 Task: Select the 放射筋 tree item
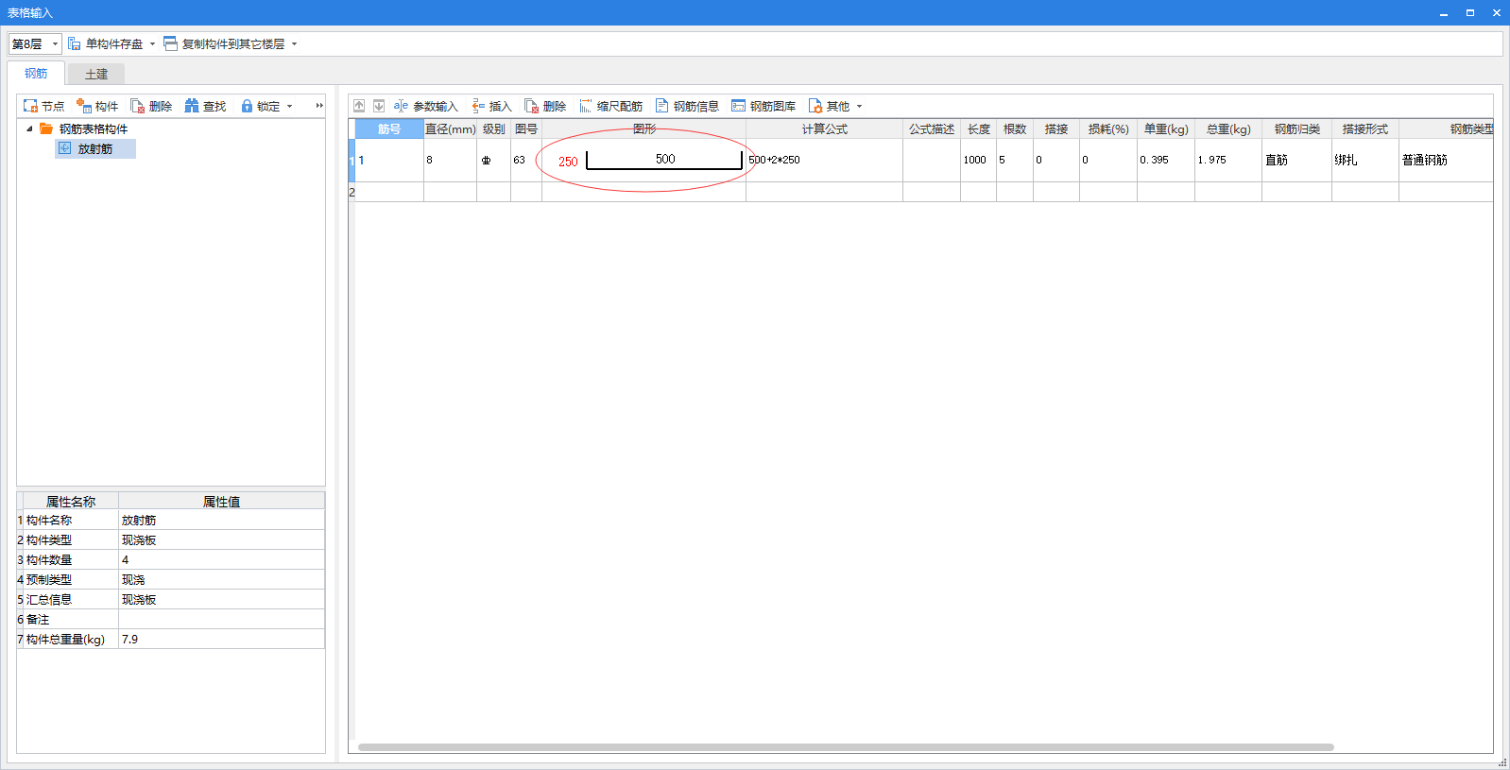click(x=95, y=149)
